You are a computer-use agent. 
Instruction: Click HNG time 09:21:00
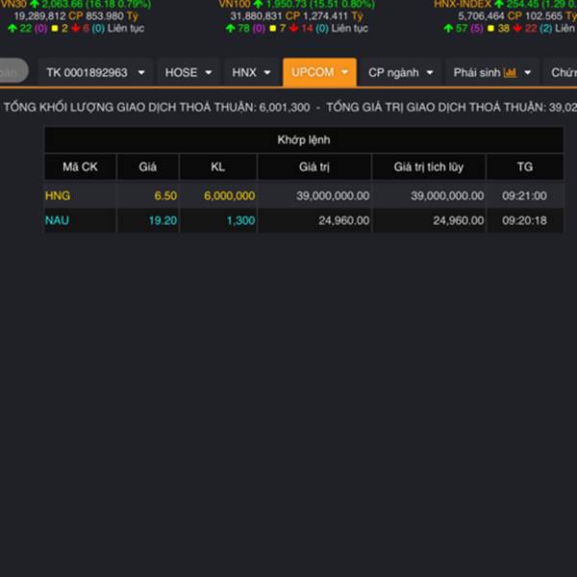(x=524, y=195)
